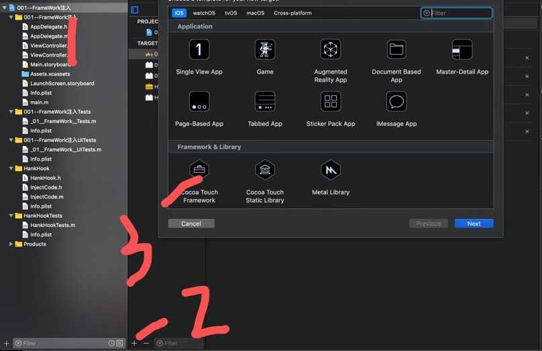Switch to the Cross-platform tab

(x=292, y=13)
